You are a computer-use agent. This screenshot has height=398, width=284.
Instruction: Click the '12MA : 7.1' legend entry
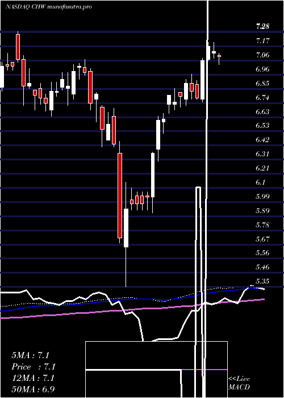[x=33, y=378]
